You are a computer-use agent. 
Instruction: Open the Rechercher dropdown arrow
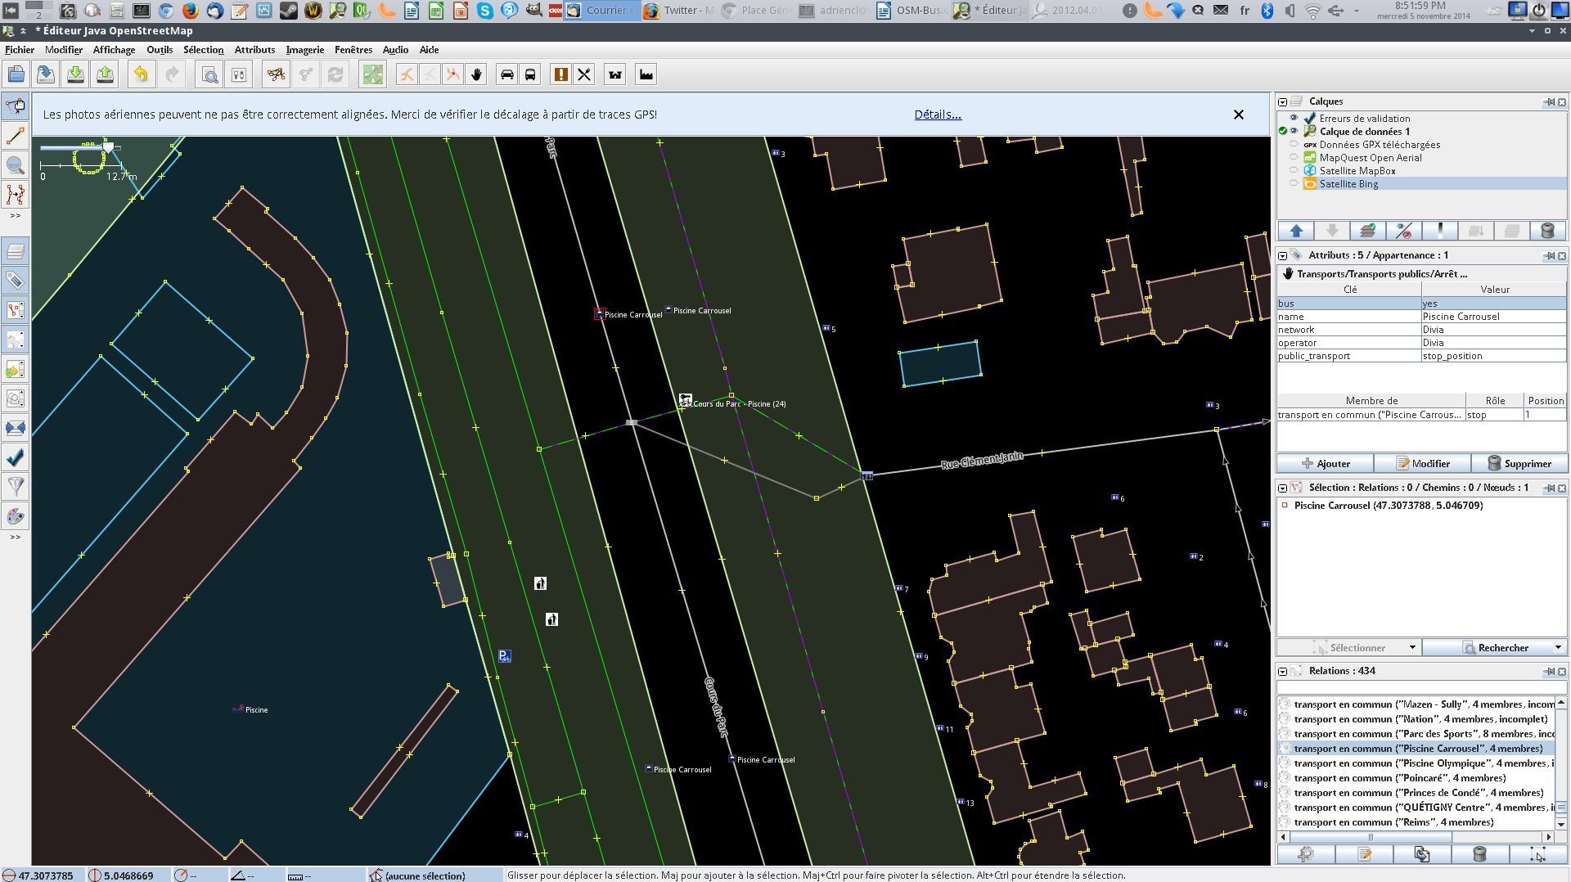click(1558, 647)
